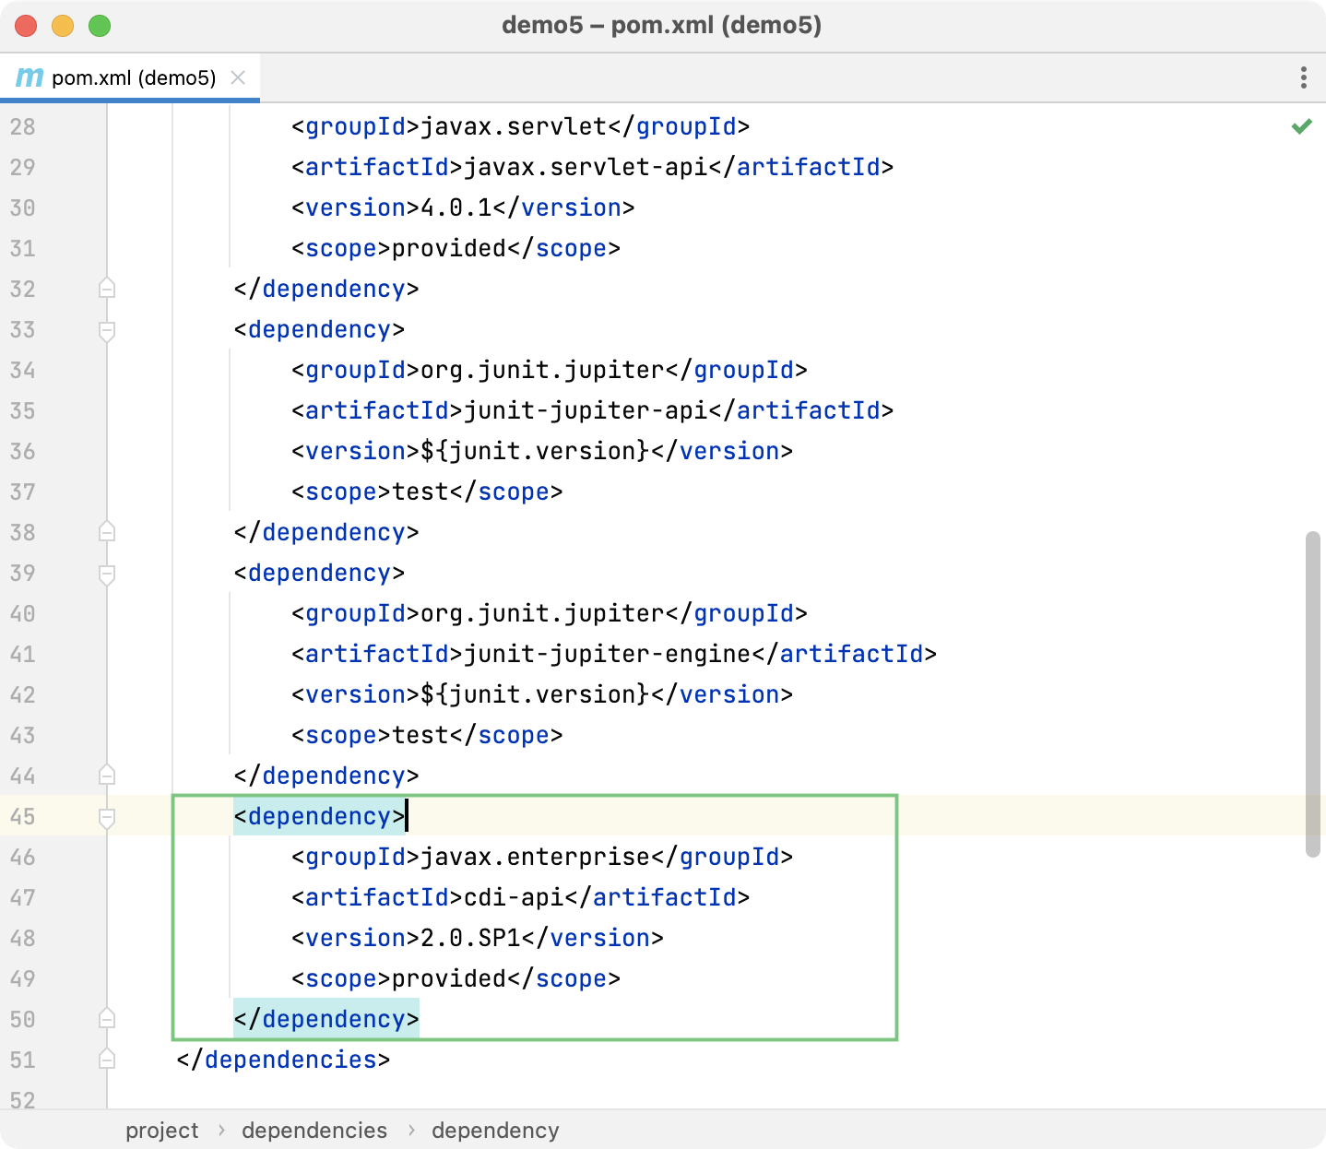Screen dimensions: 1326x1149
Task: Minimize the demo5 window
Action: 63,26
